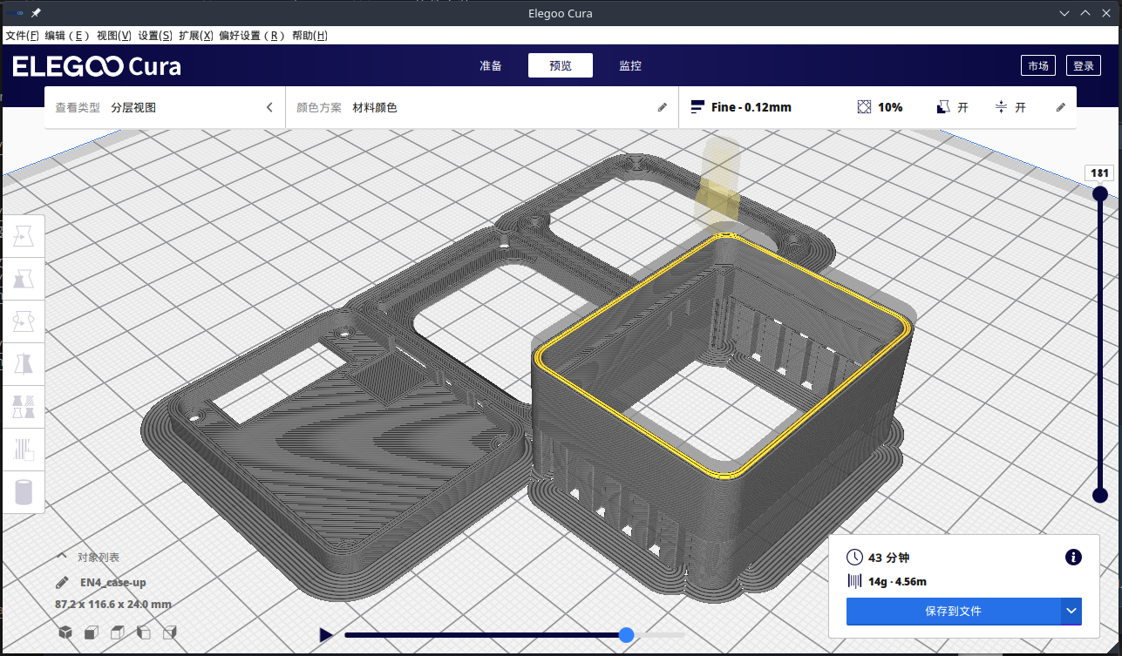
Task: Select the support blocker tool
Action: (24, 450)
